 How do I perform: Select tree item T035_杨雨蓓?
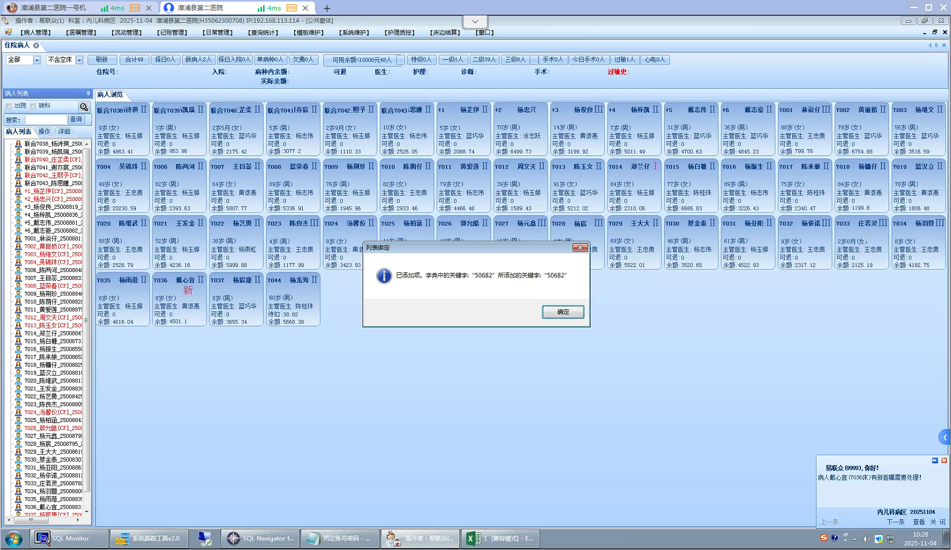(x=53, y=499)
